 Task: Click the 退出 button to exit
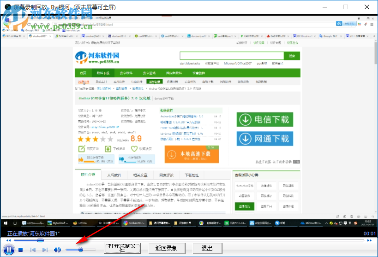coord(207,248)
